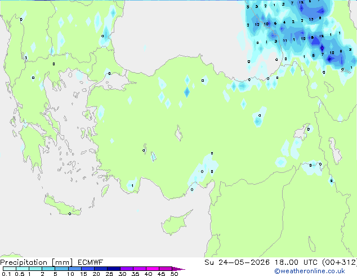The height and width of the screenshot is (276, 357).
Task: Click the map precipitation value '11'
Action: click(285, 41)
